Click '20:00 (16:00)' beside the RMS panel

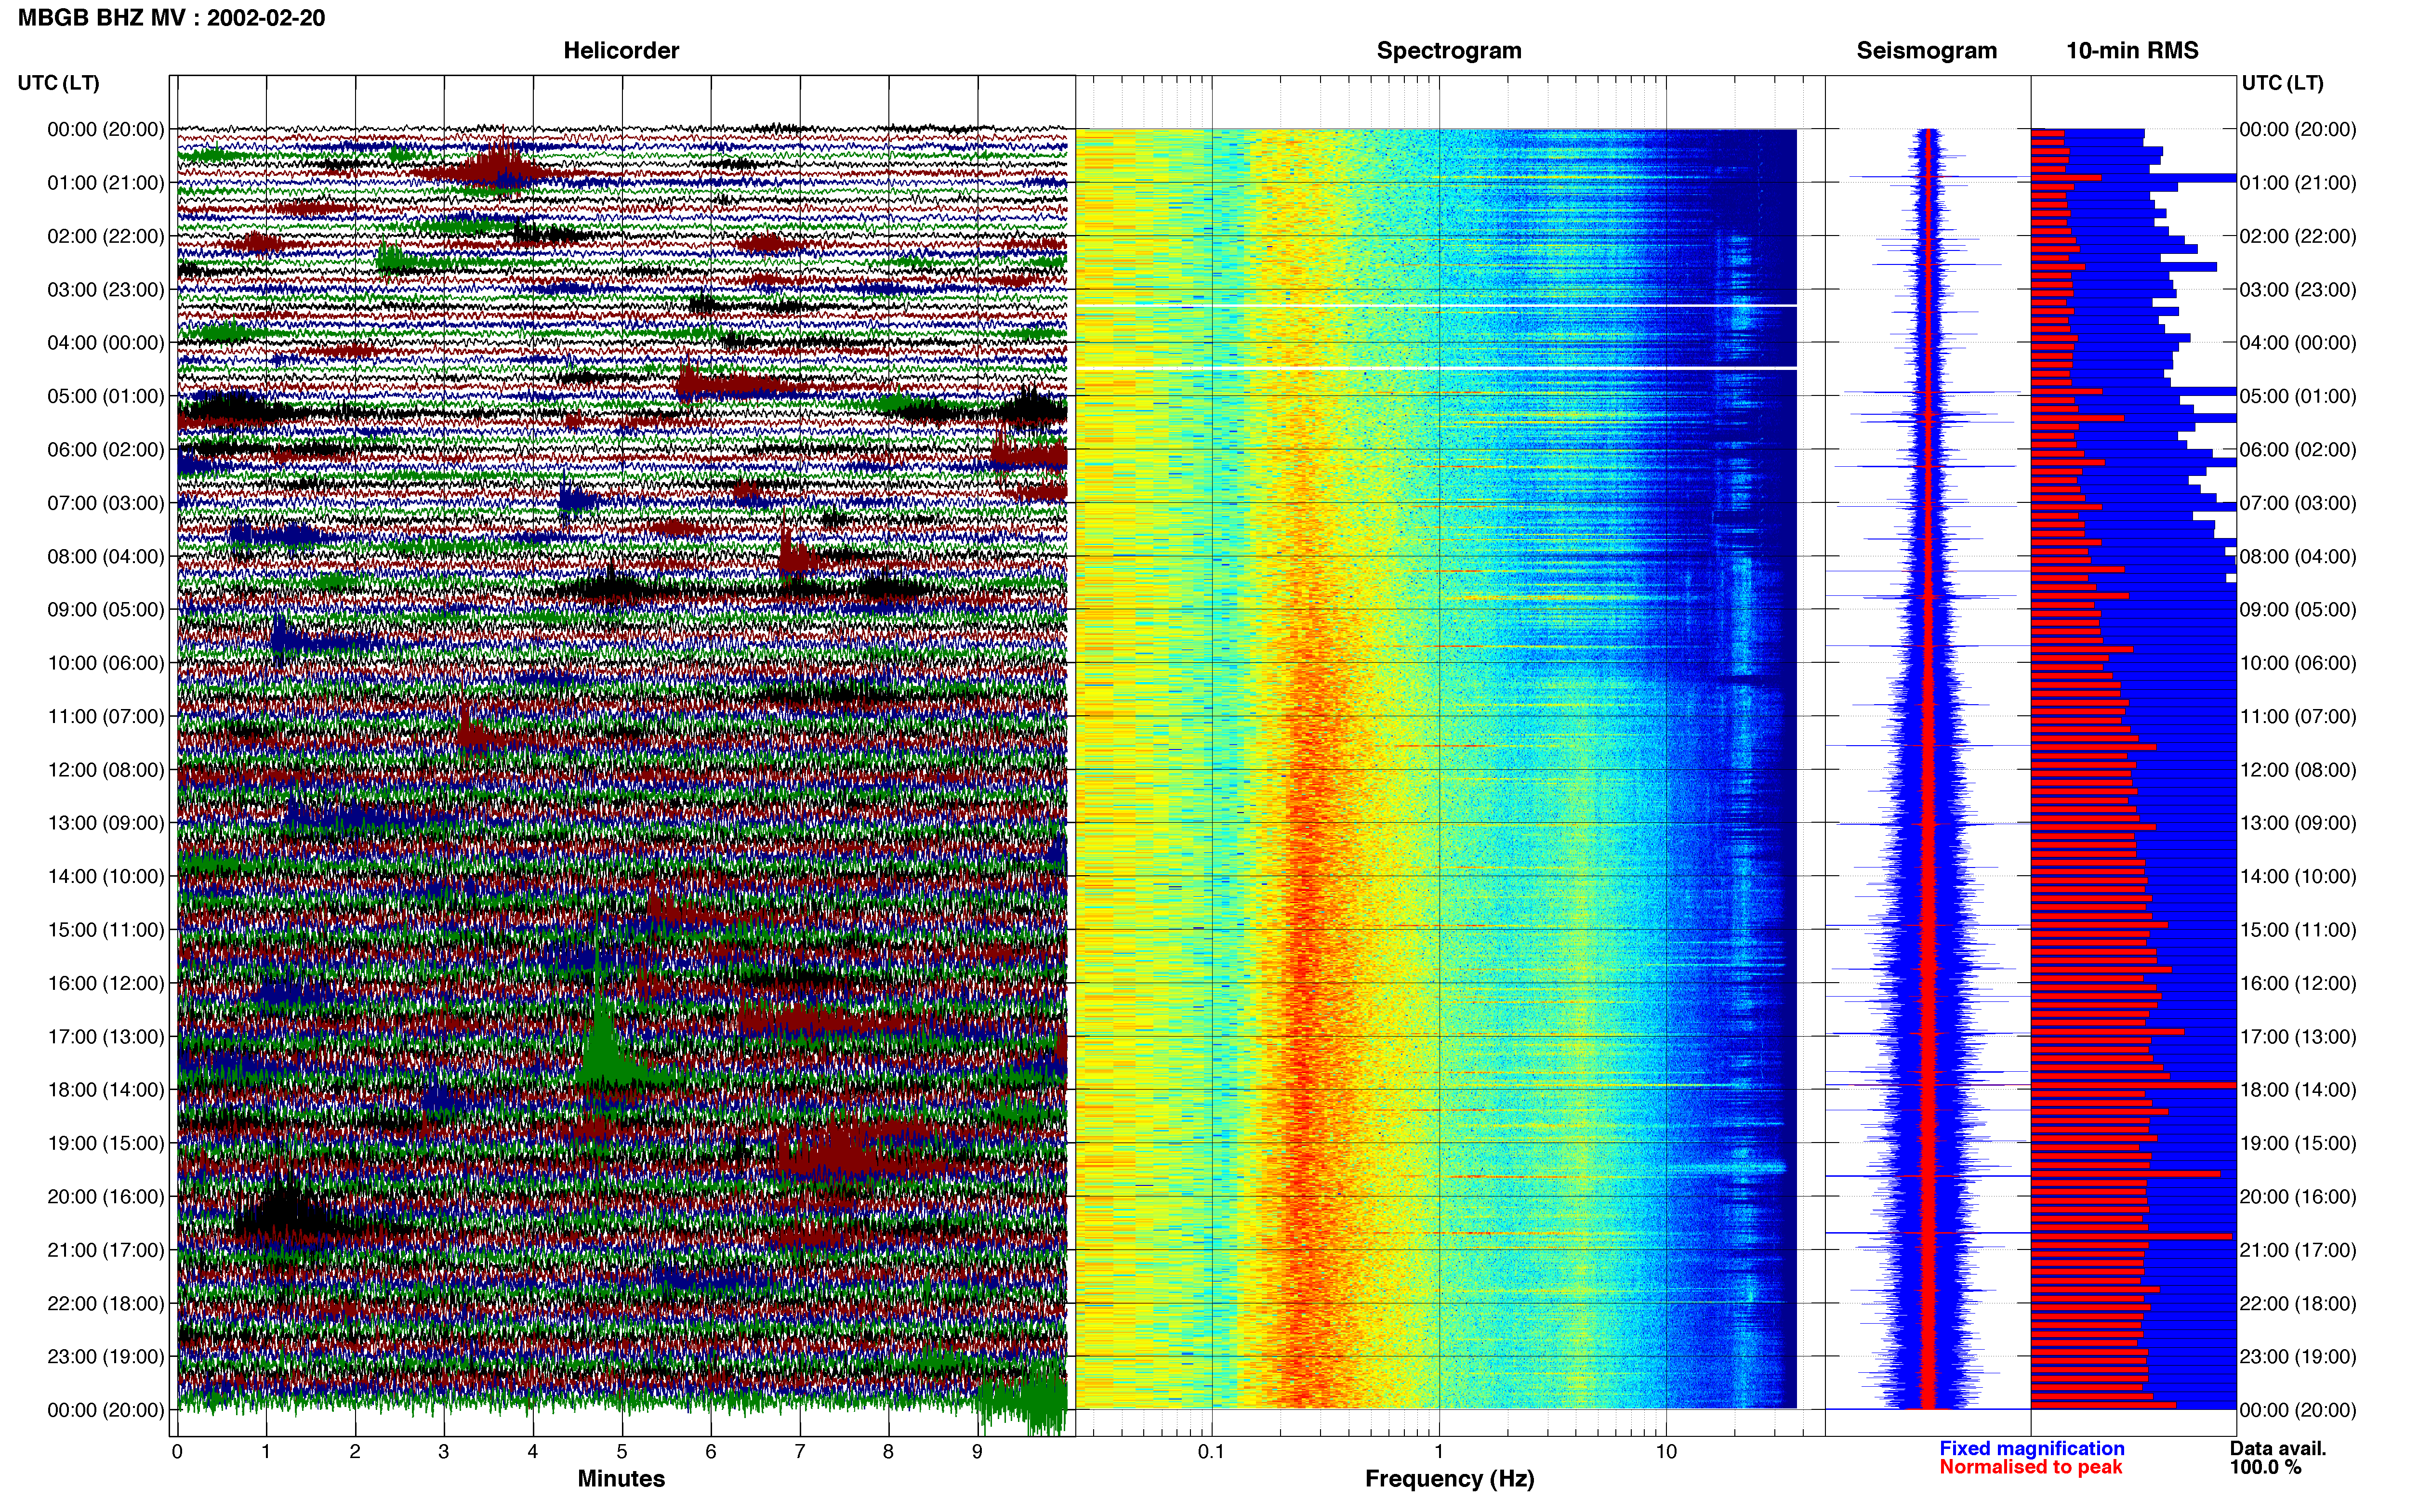point(2298,1197)
